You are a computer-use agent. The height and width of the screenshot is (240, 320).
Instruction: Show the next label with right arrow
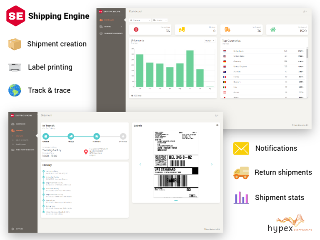click(212, 164)
